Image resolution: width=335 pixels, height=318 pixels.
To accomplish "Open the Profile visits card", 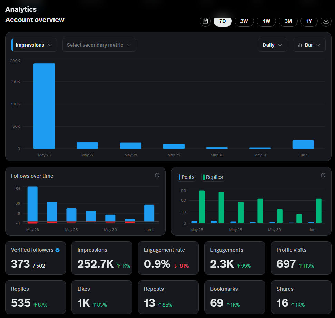I will 301,258.
